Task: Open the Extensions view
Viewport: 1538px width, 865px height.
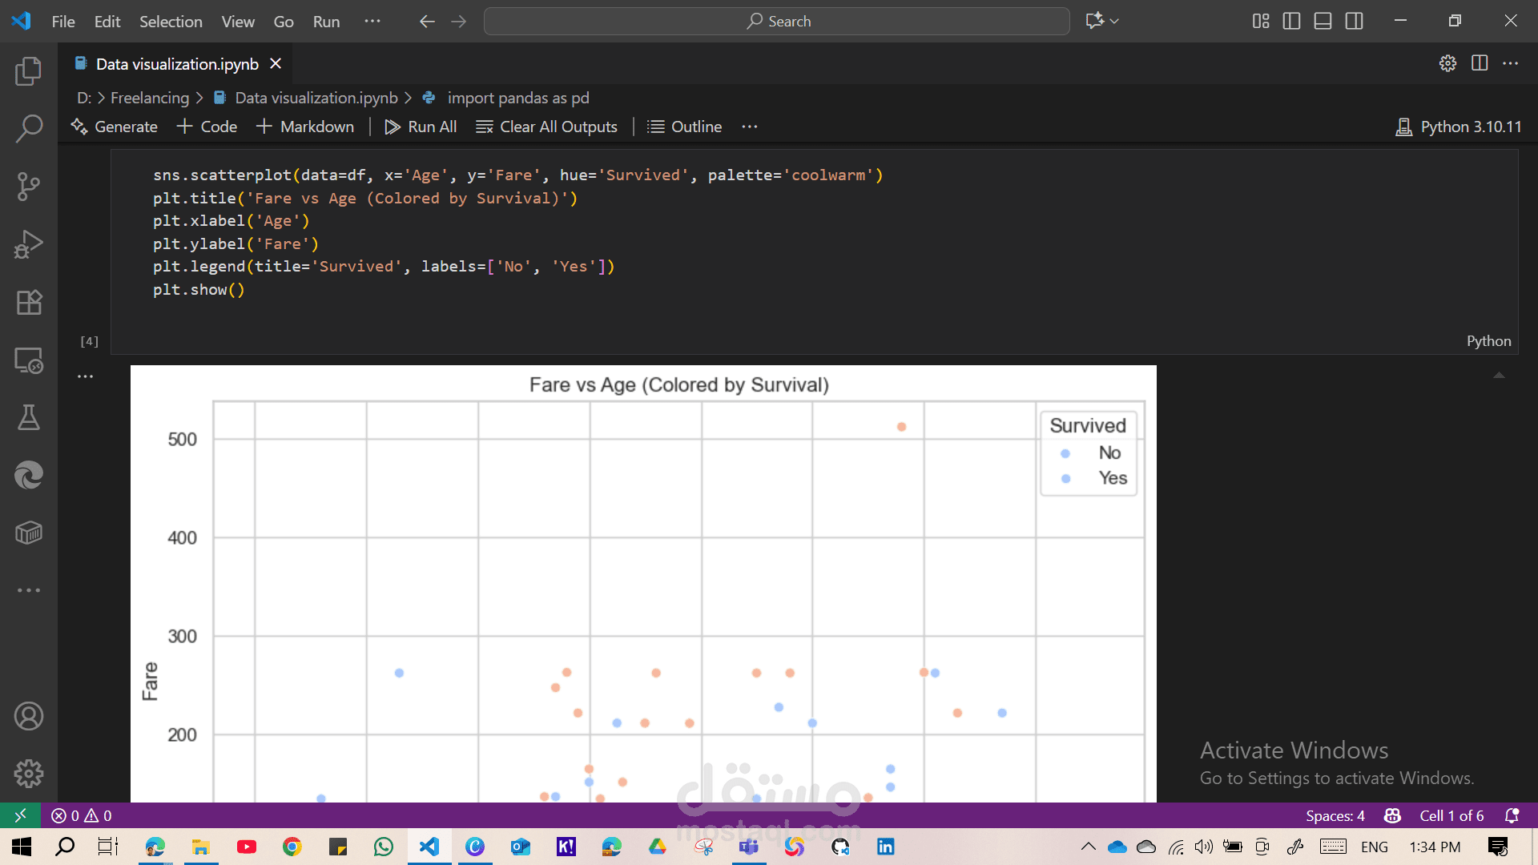Action: [x=29, y=302]
